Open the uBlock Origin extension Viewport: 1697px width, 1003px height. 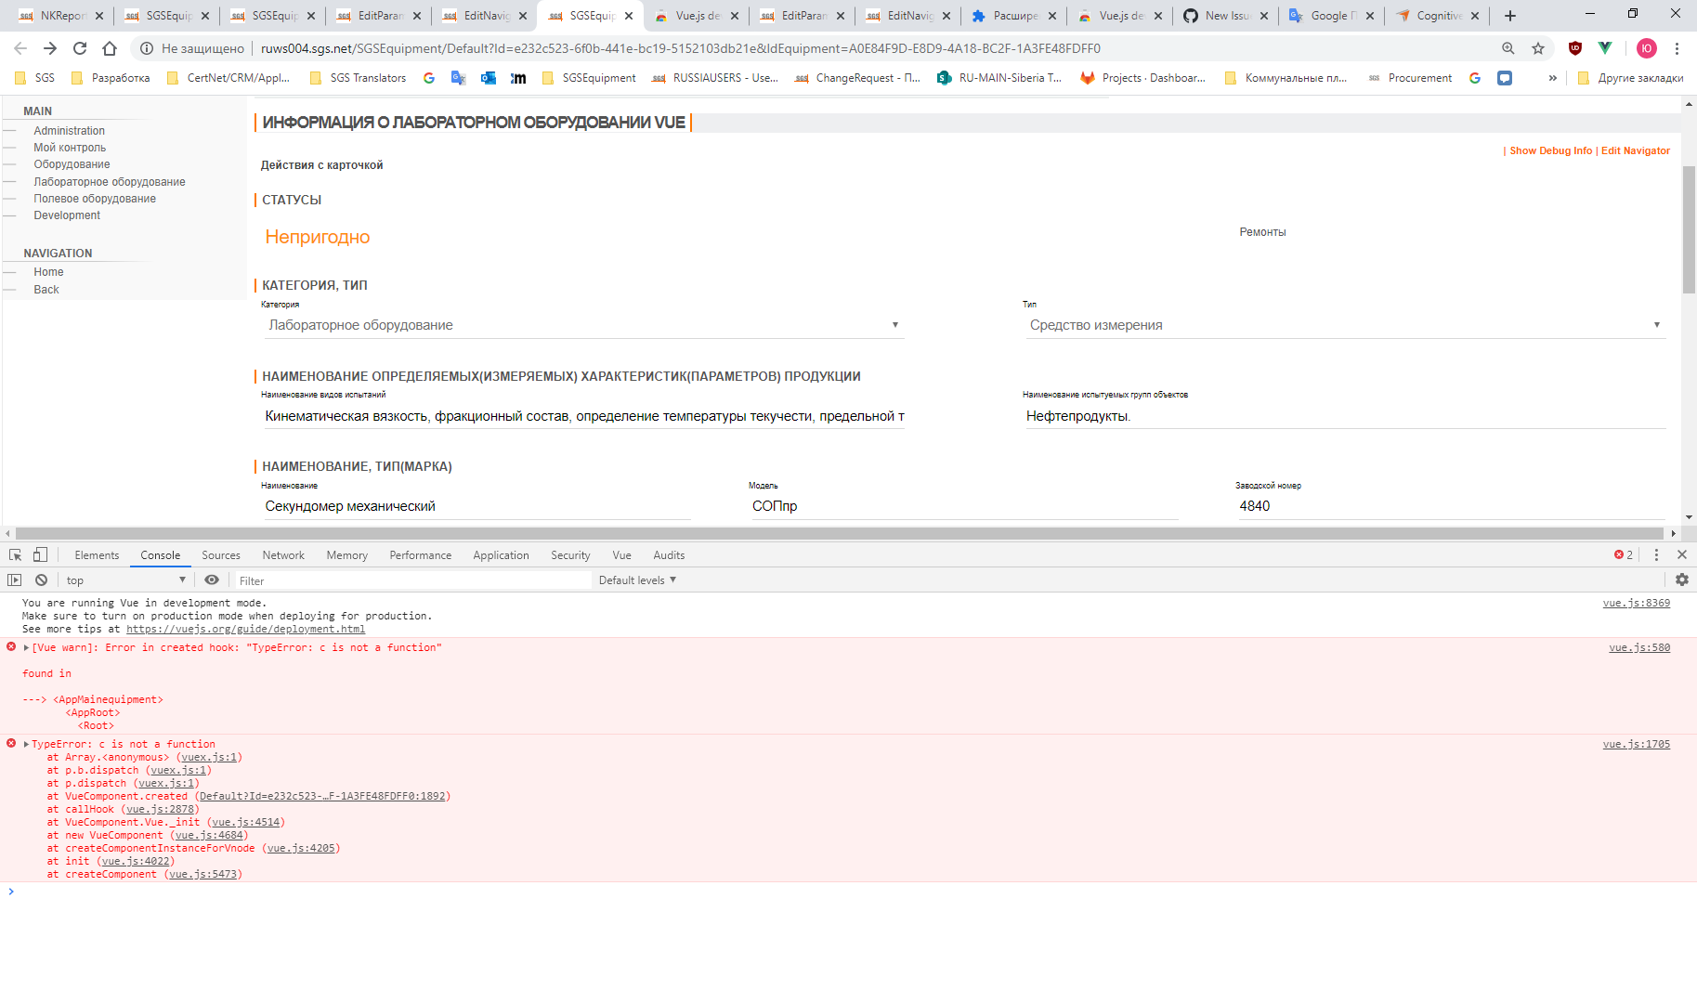point(1575,48)
